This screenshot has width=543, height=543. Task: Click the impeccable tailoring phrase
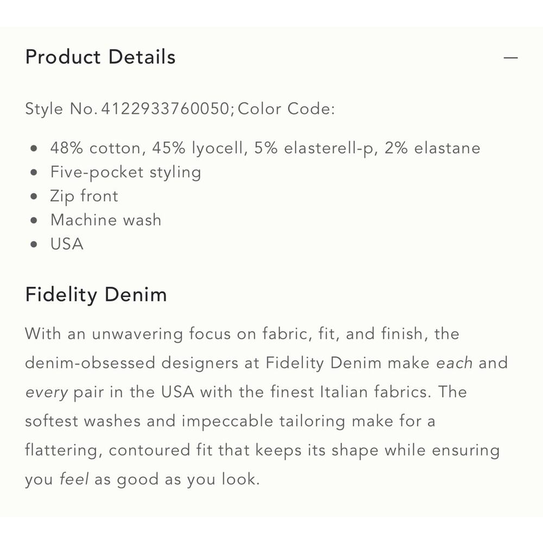pyautogui.click(x=263, y=421)
